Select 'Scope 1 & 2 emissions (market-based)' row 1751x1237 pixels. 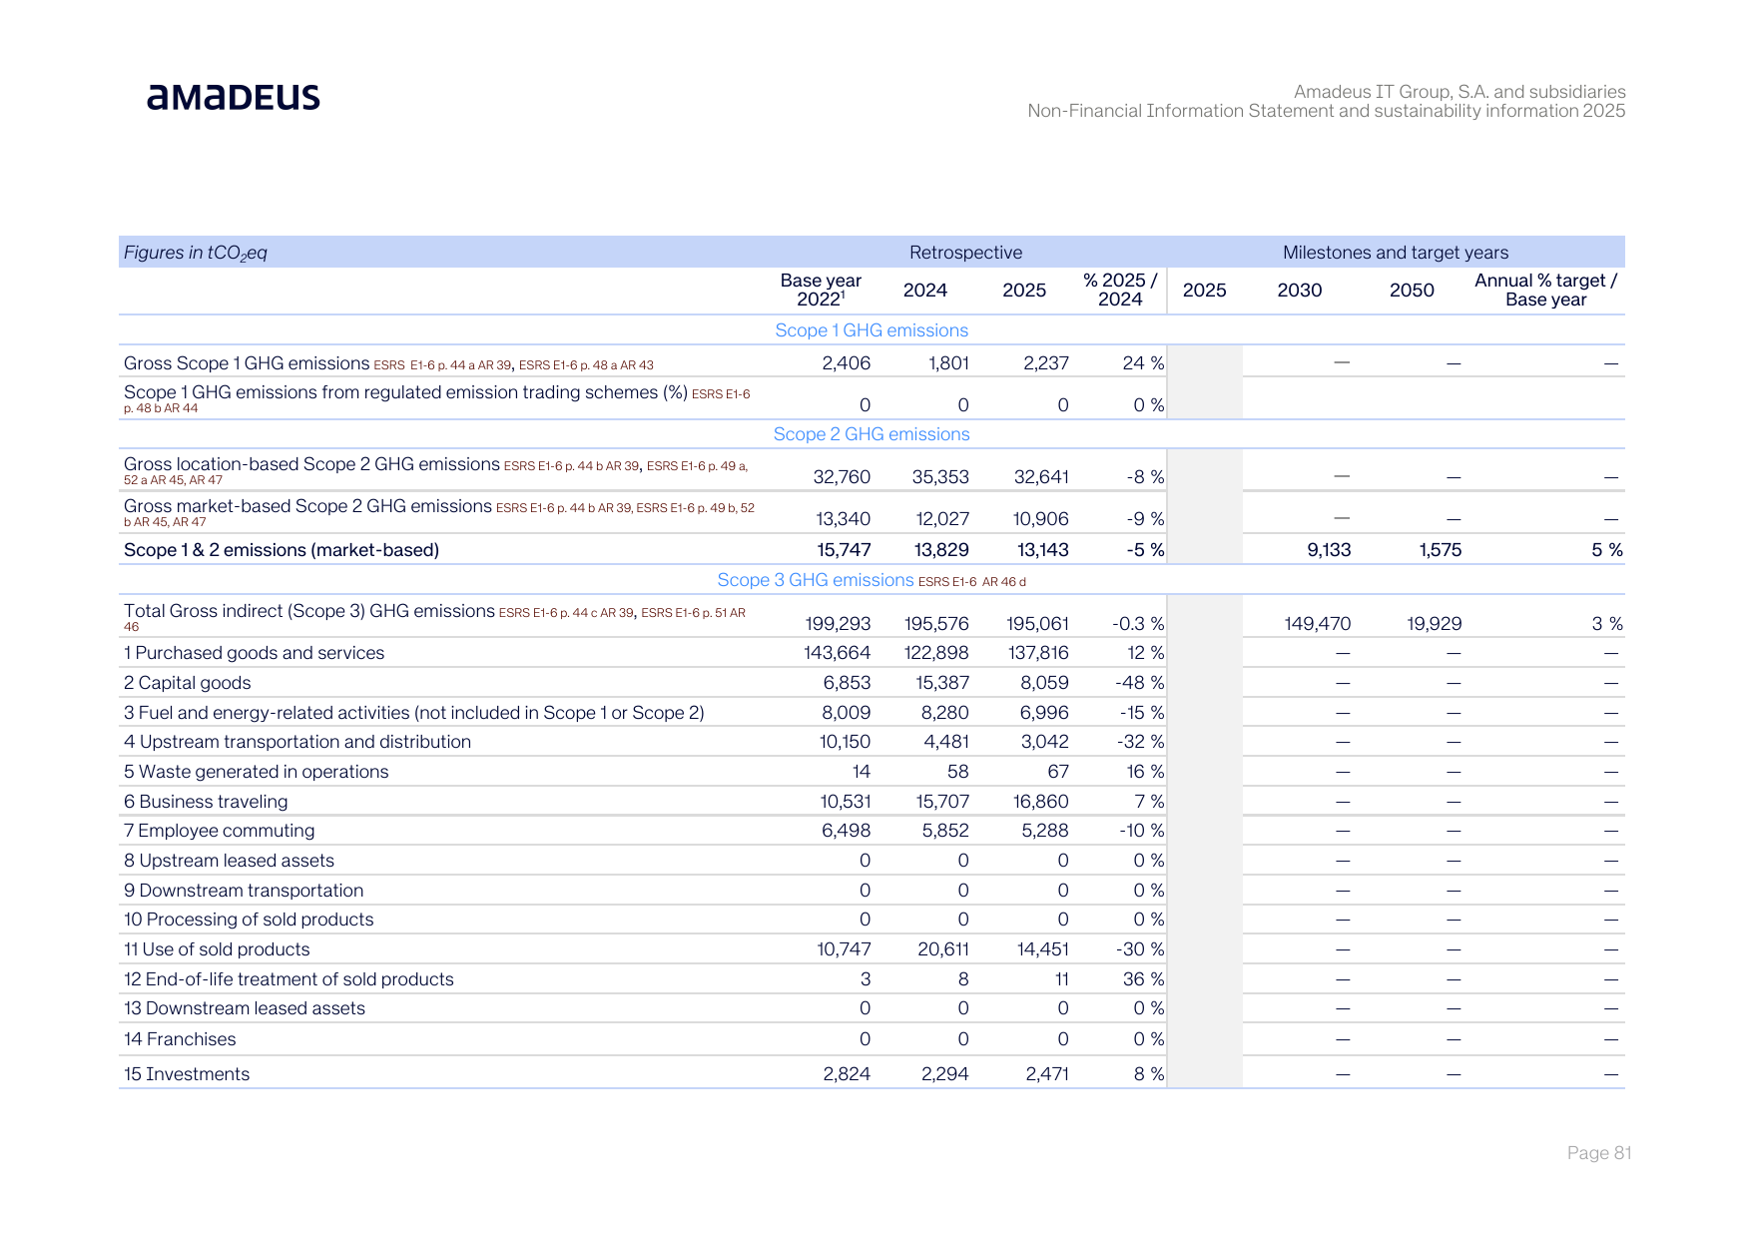pyautogui.click(x=872, y=550)
